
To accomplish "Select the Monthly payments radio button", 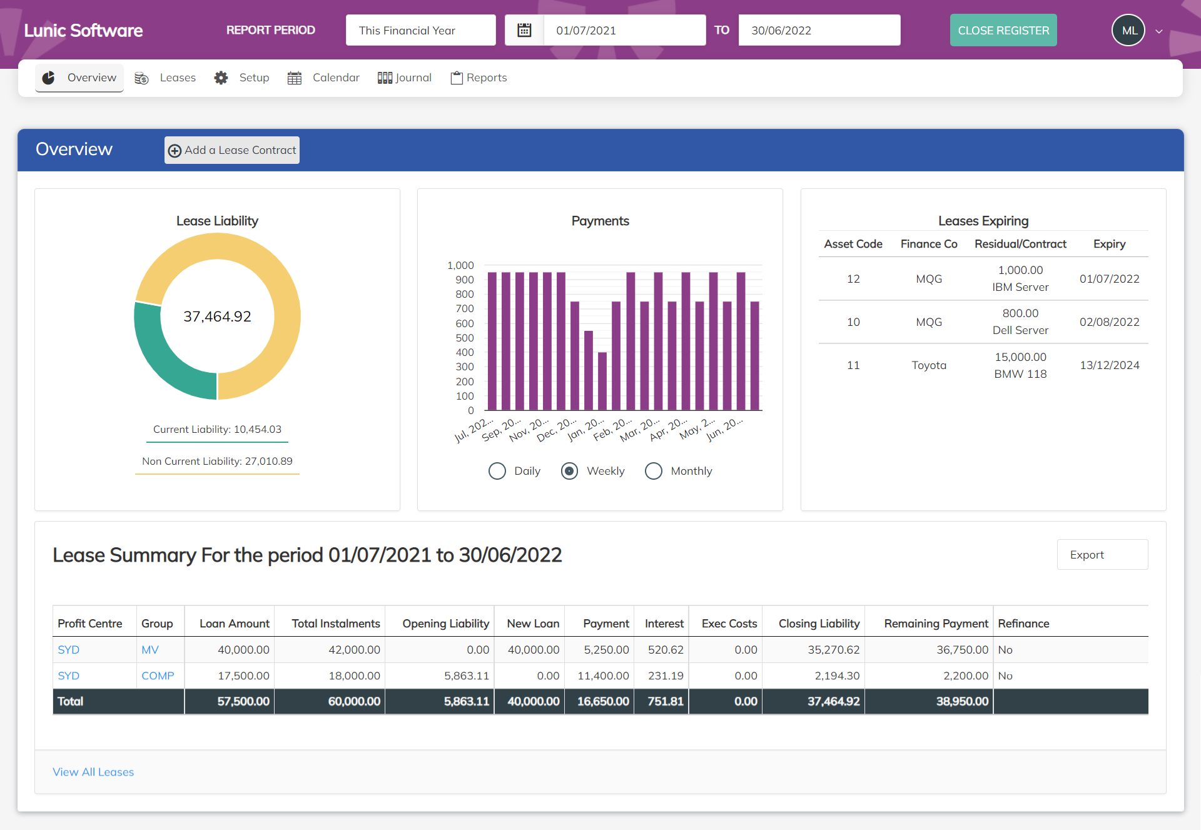I will (x=654, y=471).
